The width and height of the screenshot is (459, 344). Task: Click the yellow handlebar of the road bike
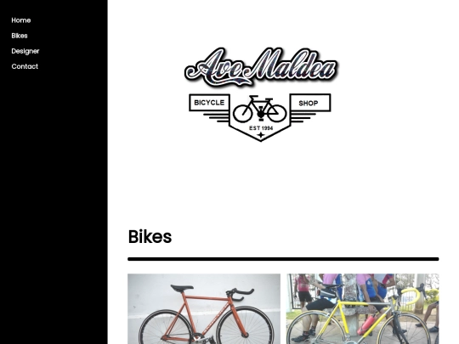click(x=411, y=297)
